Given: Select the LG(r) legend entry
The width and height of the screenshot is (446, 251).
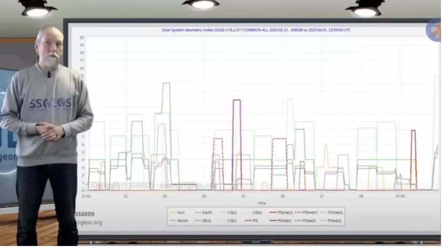Looking at the screenshot, I should click(228, 220).
